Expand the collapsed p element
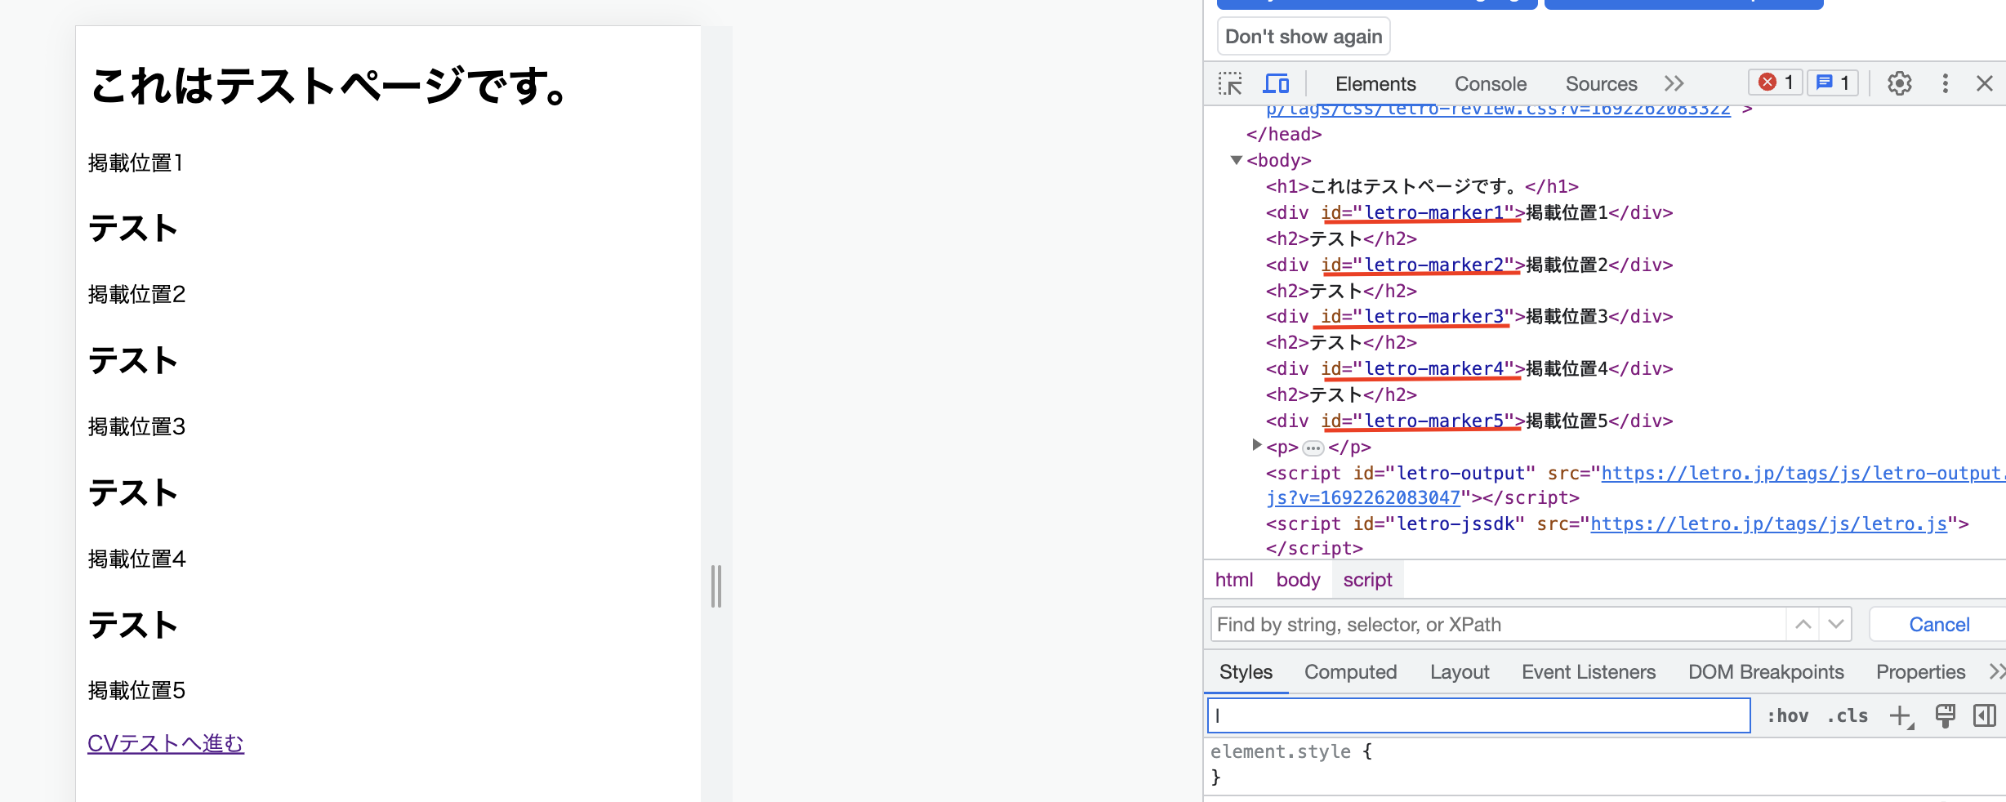The height and width of the screenshot is (802, 2006). click(x=1256, y=445)
